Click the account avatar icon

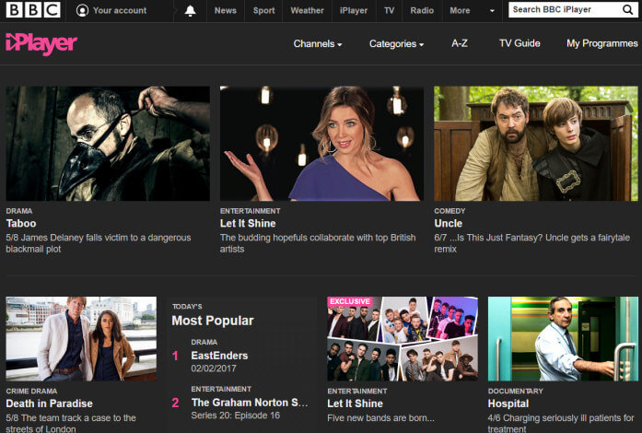pyautogui.click(x=82, y=10)
